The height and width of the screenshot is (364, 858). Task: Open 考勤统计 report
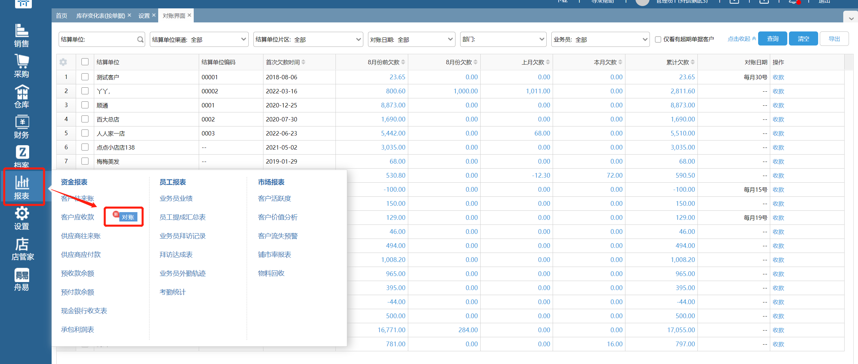(173, 292)
